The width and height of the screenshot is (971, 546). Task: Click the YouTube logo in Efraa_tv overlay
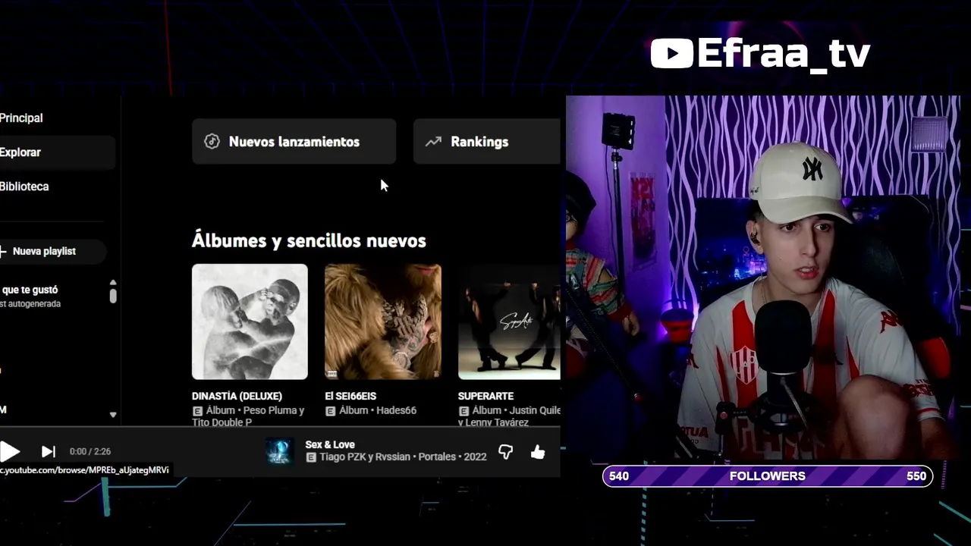pos(671,53)
